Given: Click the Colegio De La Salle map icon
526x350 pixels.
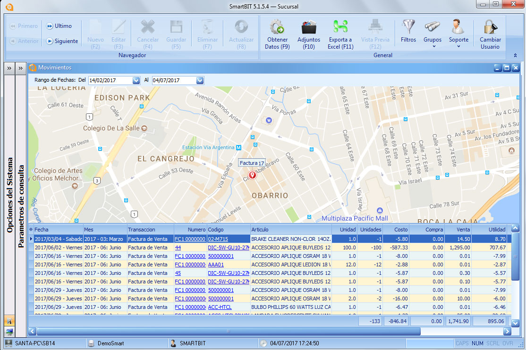Looking at the screenshot, I should 144,128.
